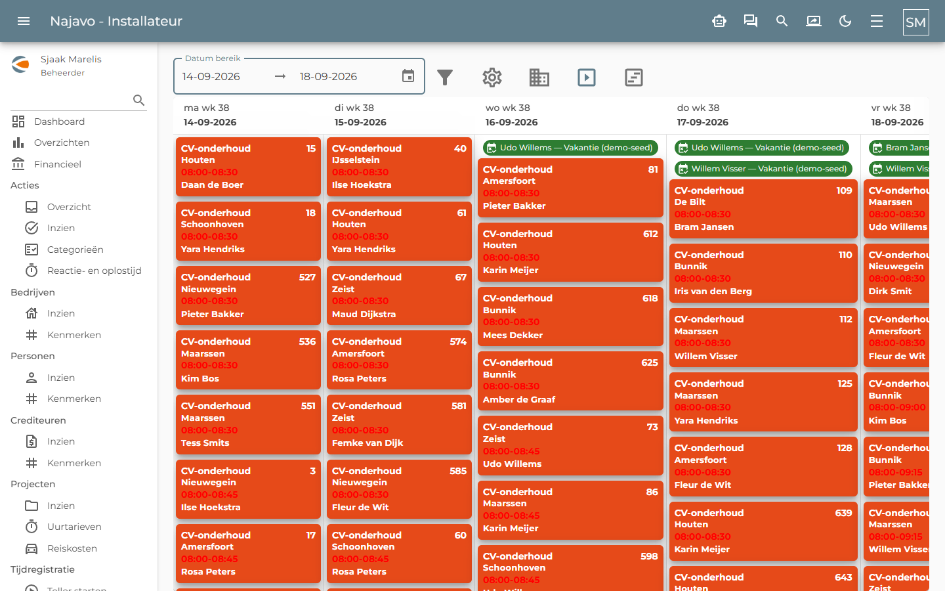
Task: Open Overzichten in the sidebar
Action: pos(79,142)
